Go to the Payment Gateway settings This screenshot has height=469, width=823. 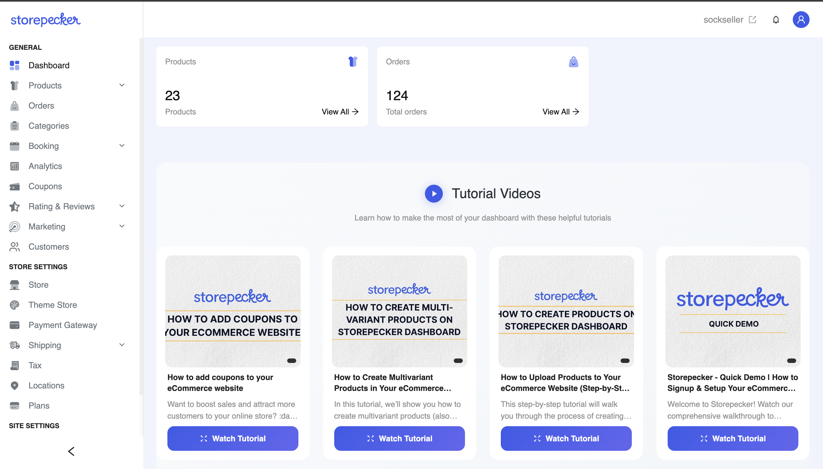coord(62,325)
